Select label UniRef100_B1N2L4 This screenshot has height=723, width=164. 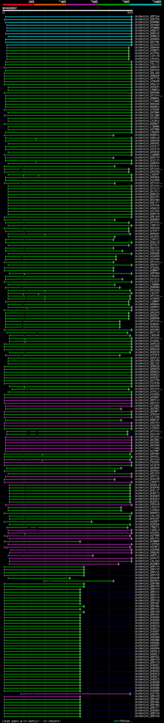147,485
